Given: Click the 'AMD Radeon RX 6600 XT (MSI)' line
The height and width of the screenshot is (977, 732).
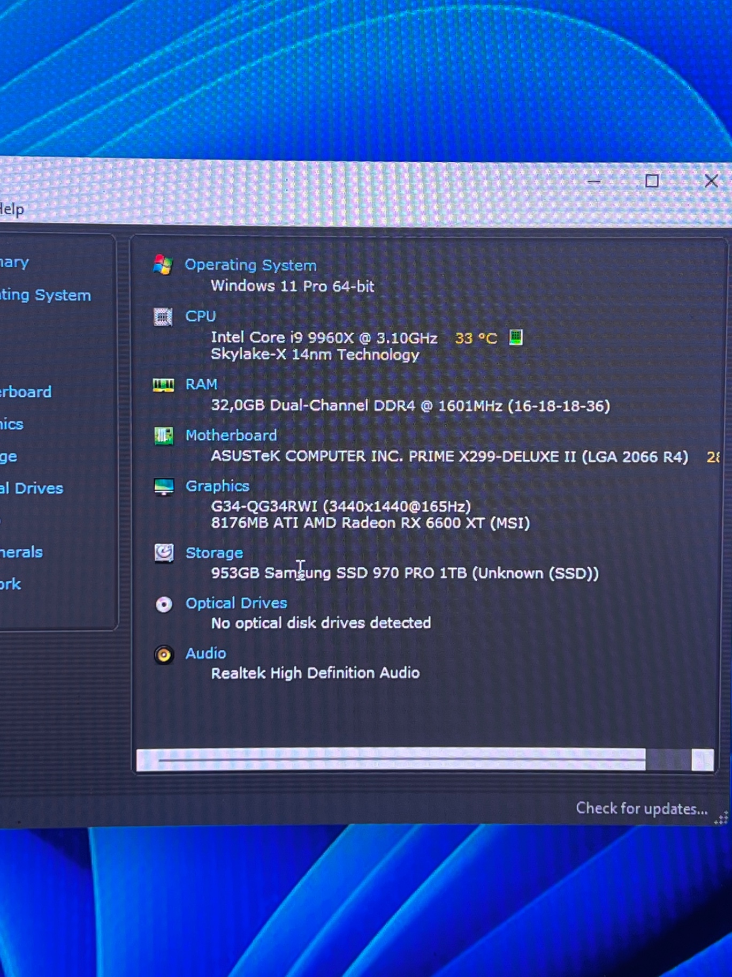Looking at the screenshot, I should click(370, 523).
